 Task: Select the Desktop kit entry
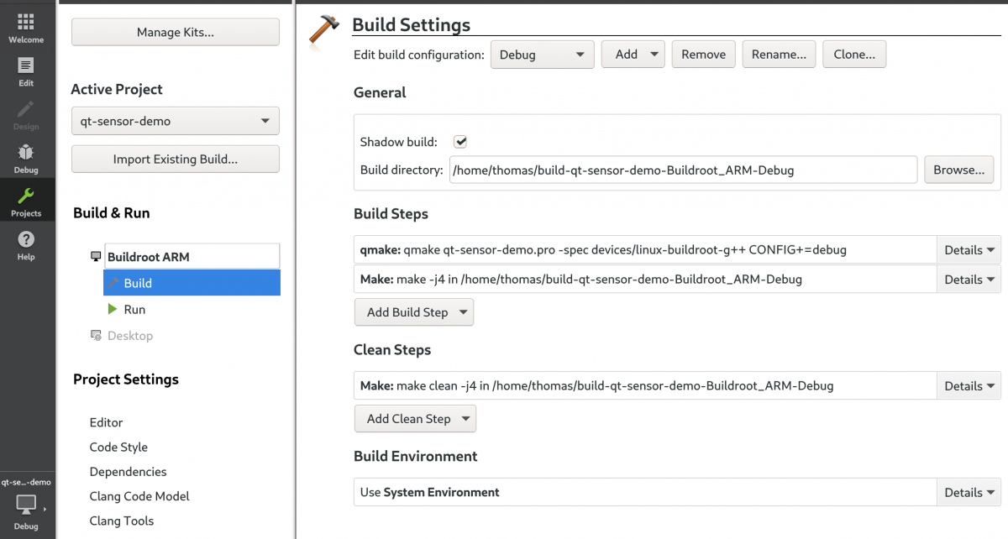pos(130,336)
